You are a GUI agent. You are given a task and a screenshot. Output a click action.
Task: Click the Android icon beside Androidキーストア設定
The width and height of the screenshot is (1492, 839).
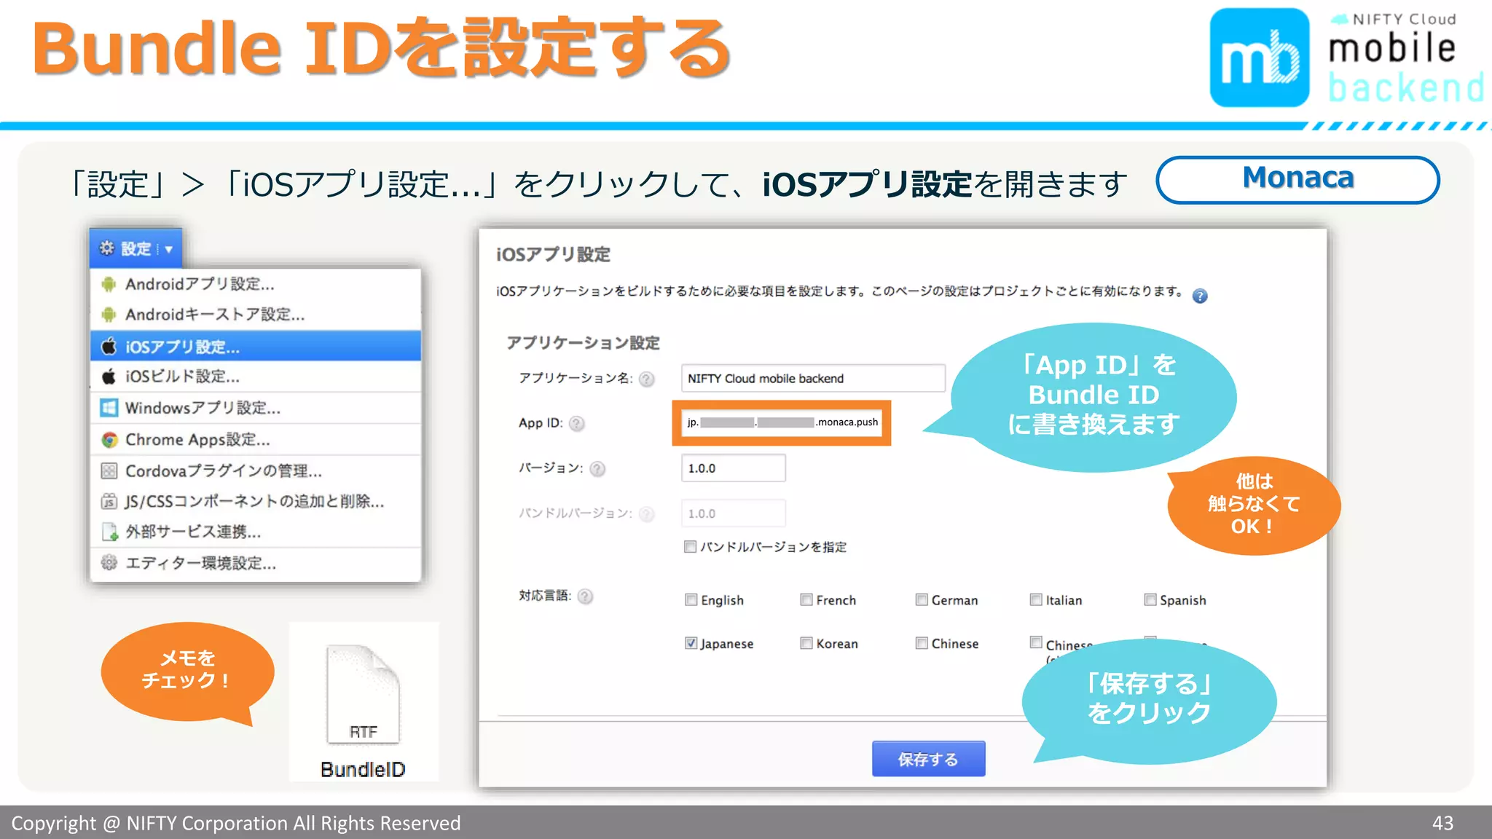(x=109, y=315)
